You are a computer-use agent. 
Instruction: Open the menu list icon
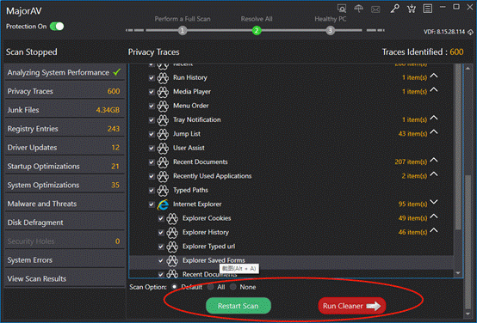click(428, 9)
